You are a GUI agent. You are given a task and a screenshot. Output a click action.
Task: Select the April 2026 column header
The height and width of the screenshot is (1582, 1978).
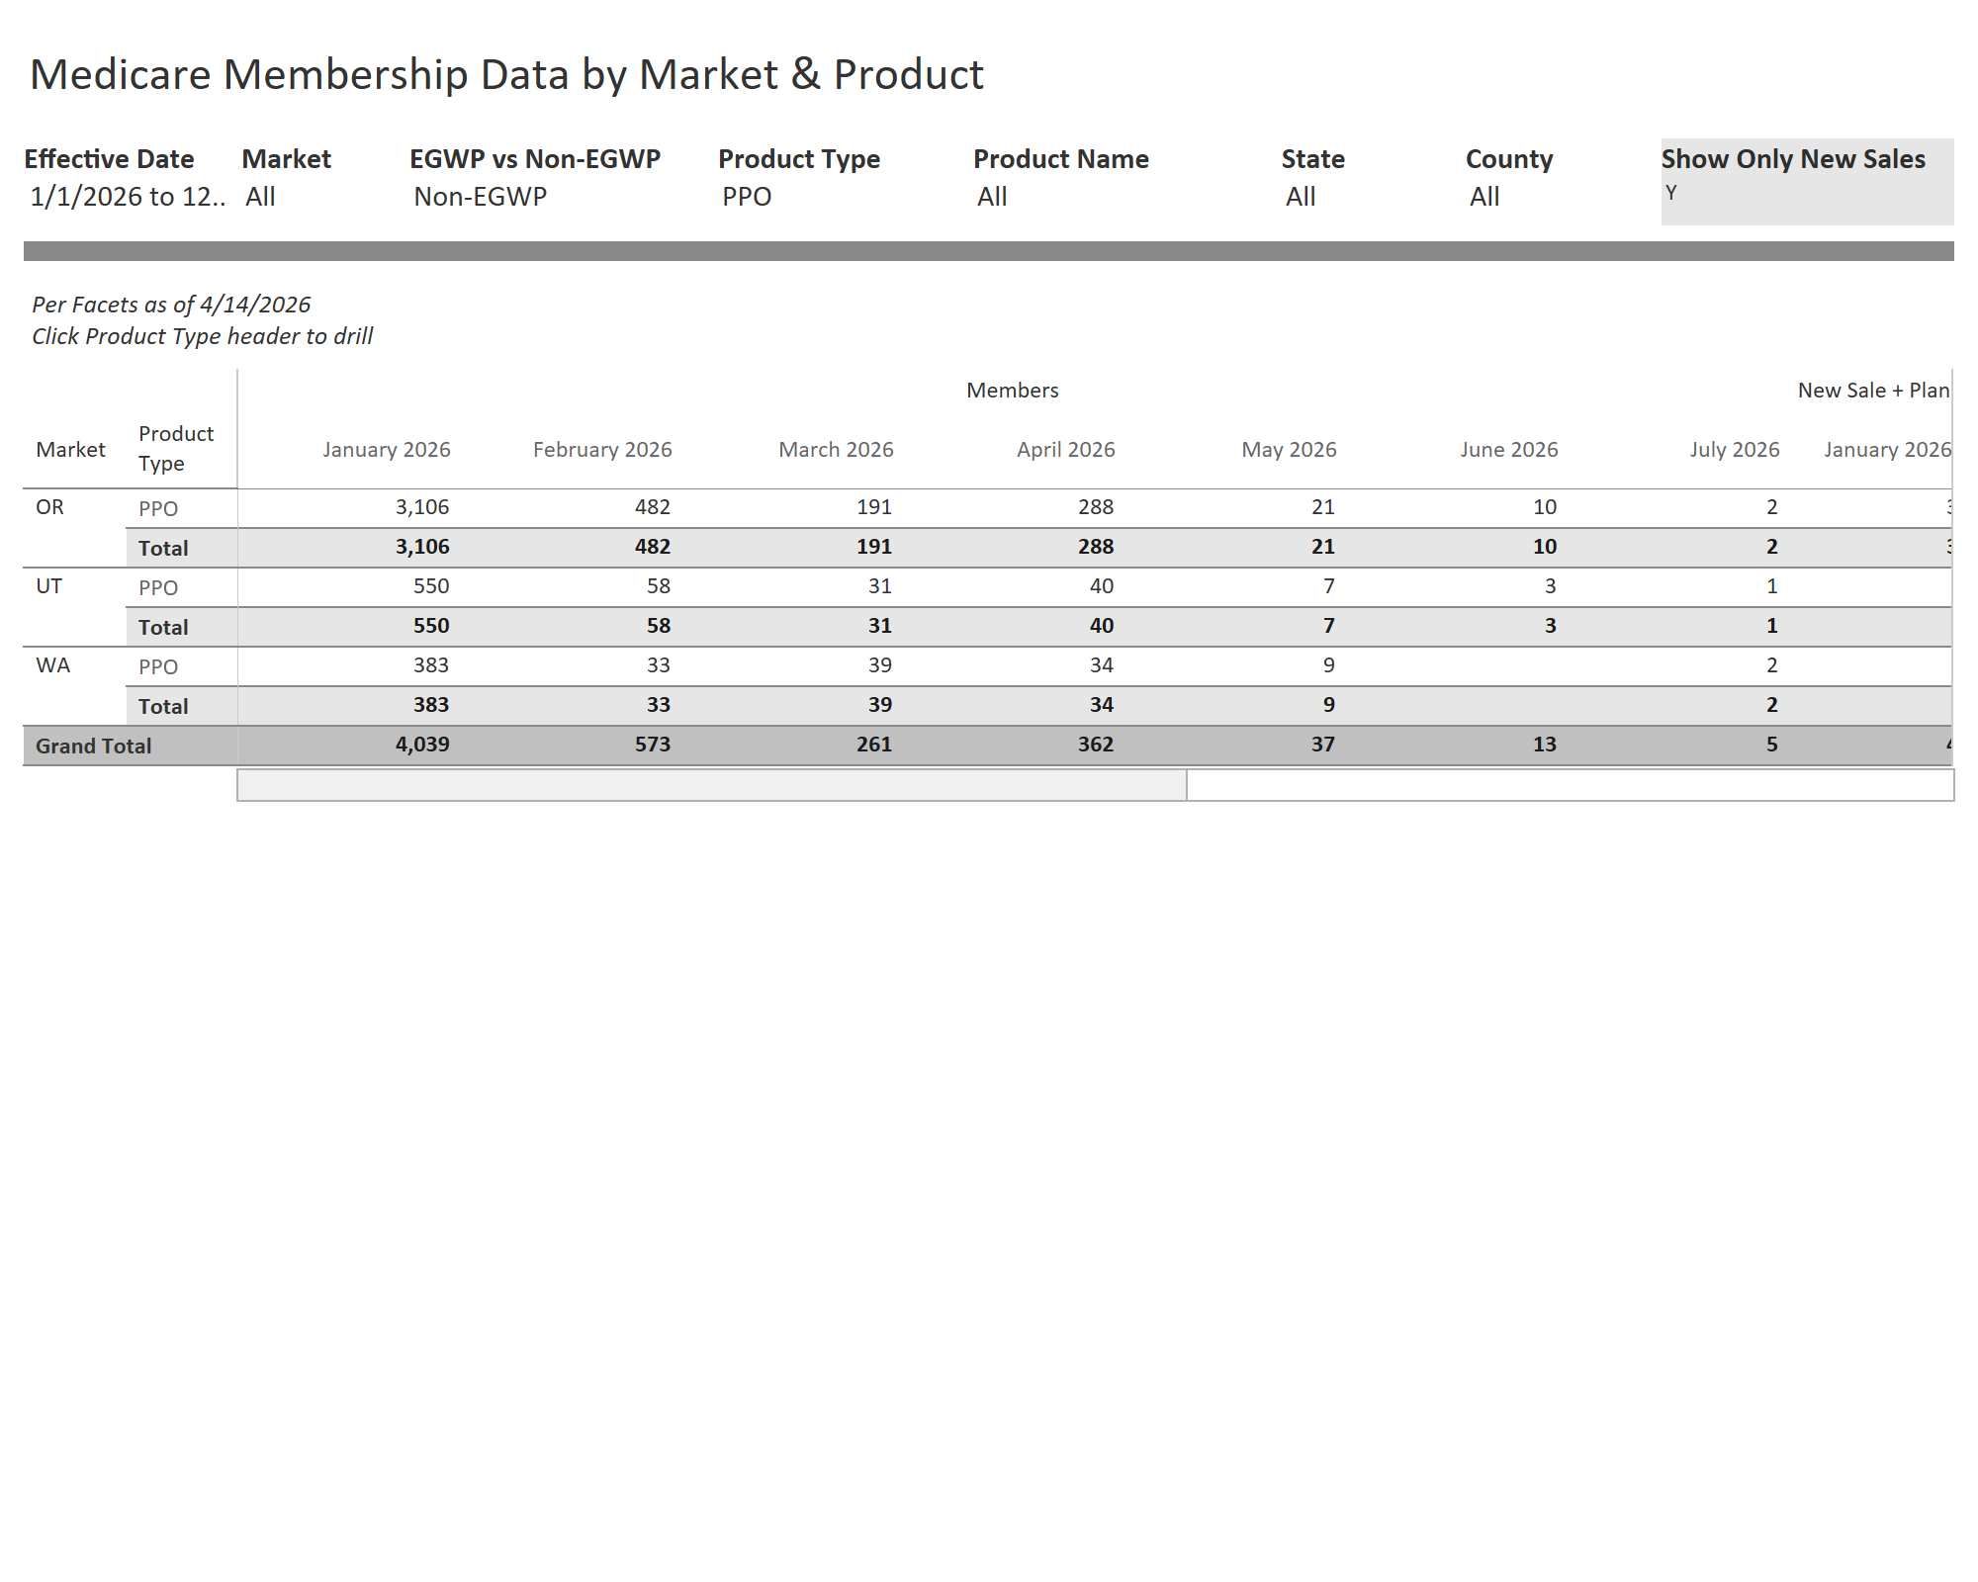[x=1065, y=450]
